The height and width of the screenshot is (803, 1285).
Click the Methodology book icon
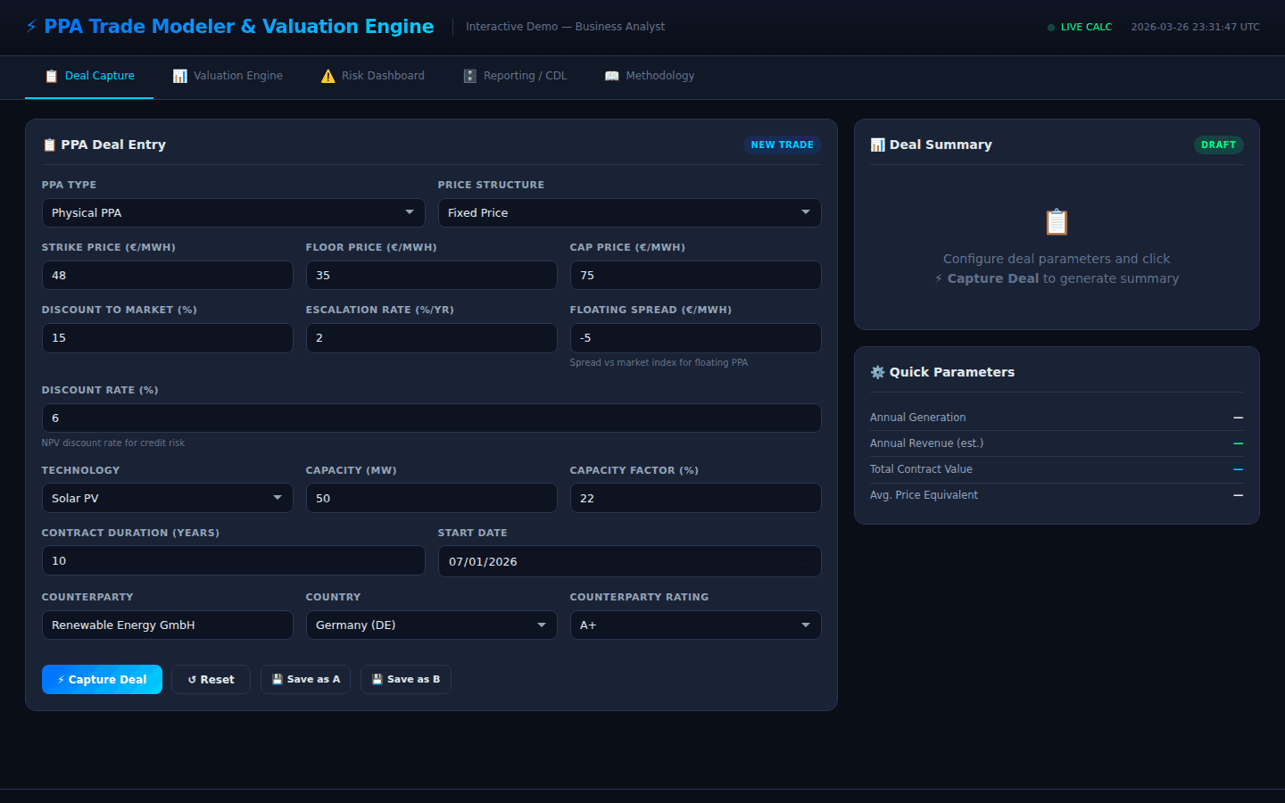point(612,75)
